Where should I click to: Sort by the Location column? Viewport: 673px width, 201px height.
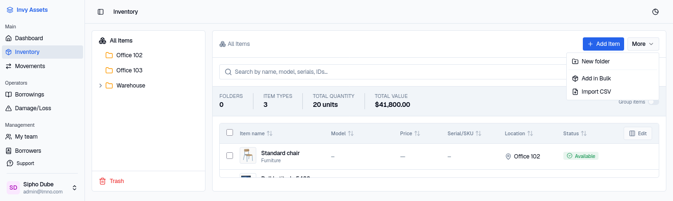click(x=519, y=133)
